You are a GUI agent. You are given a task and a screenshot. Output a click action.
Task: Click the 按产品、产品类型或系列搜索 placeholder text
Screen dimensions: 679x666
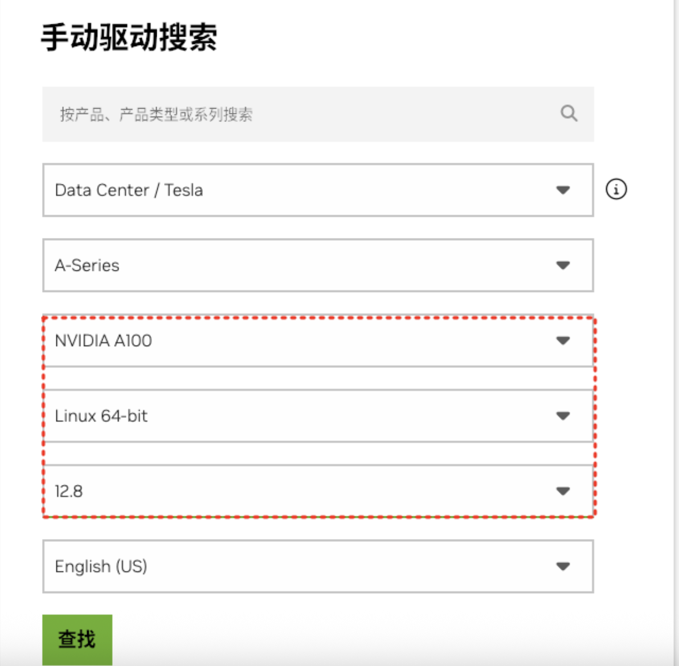click(x=156, y=114)
